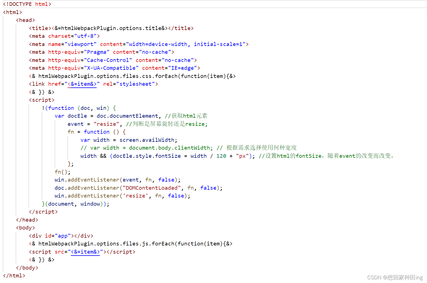The height and width of the screenshot is (283, 427).
Task: Click win.addEventListener('resize', fn, false); line
Action: coord(123,196)
